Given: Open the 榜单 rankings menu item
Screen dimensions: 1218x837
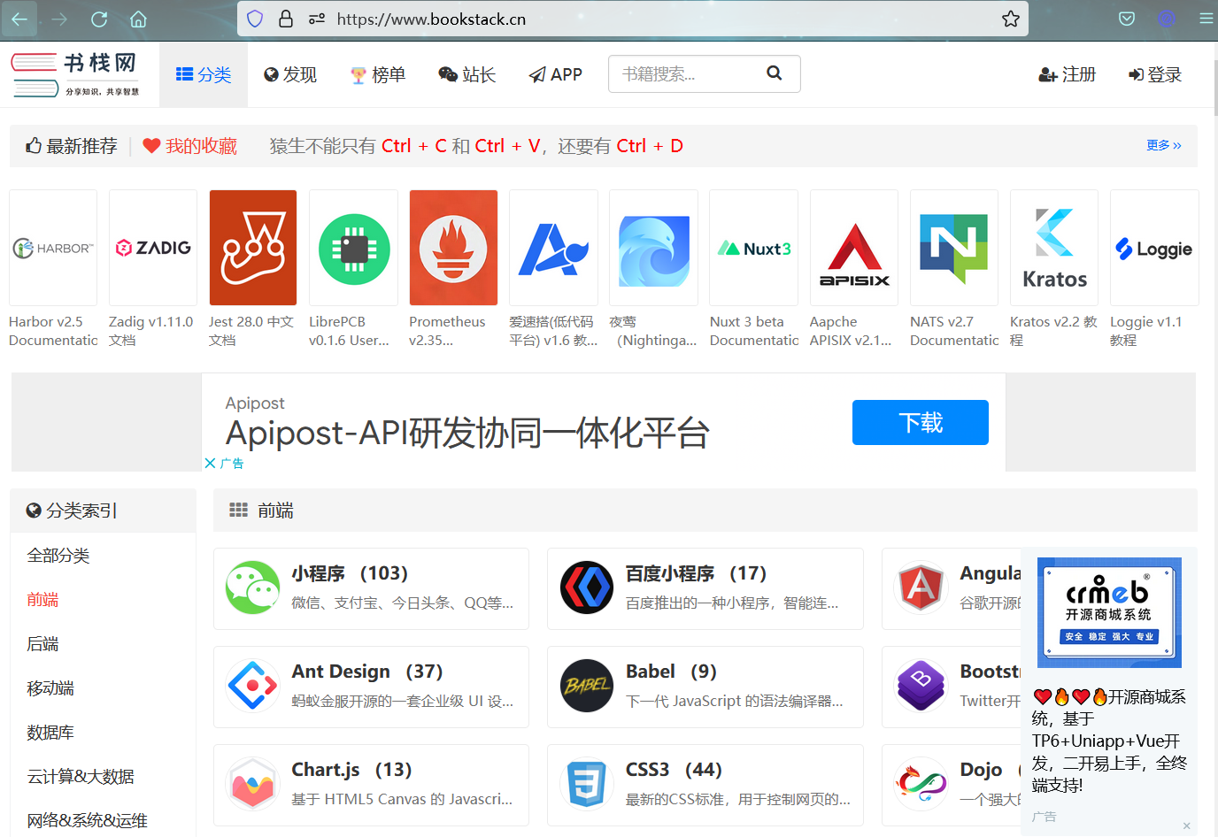Looking at the screenshot, I should [378, 74].
